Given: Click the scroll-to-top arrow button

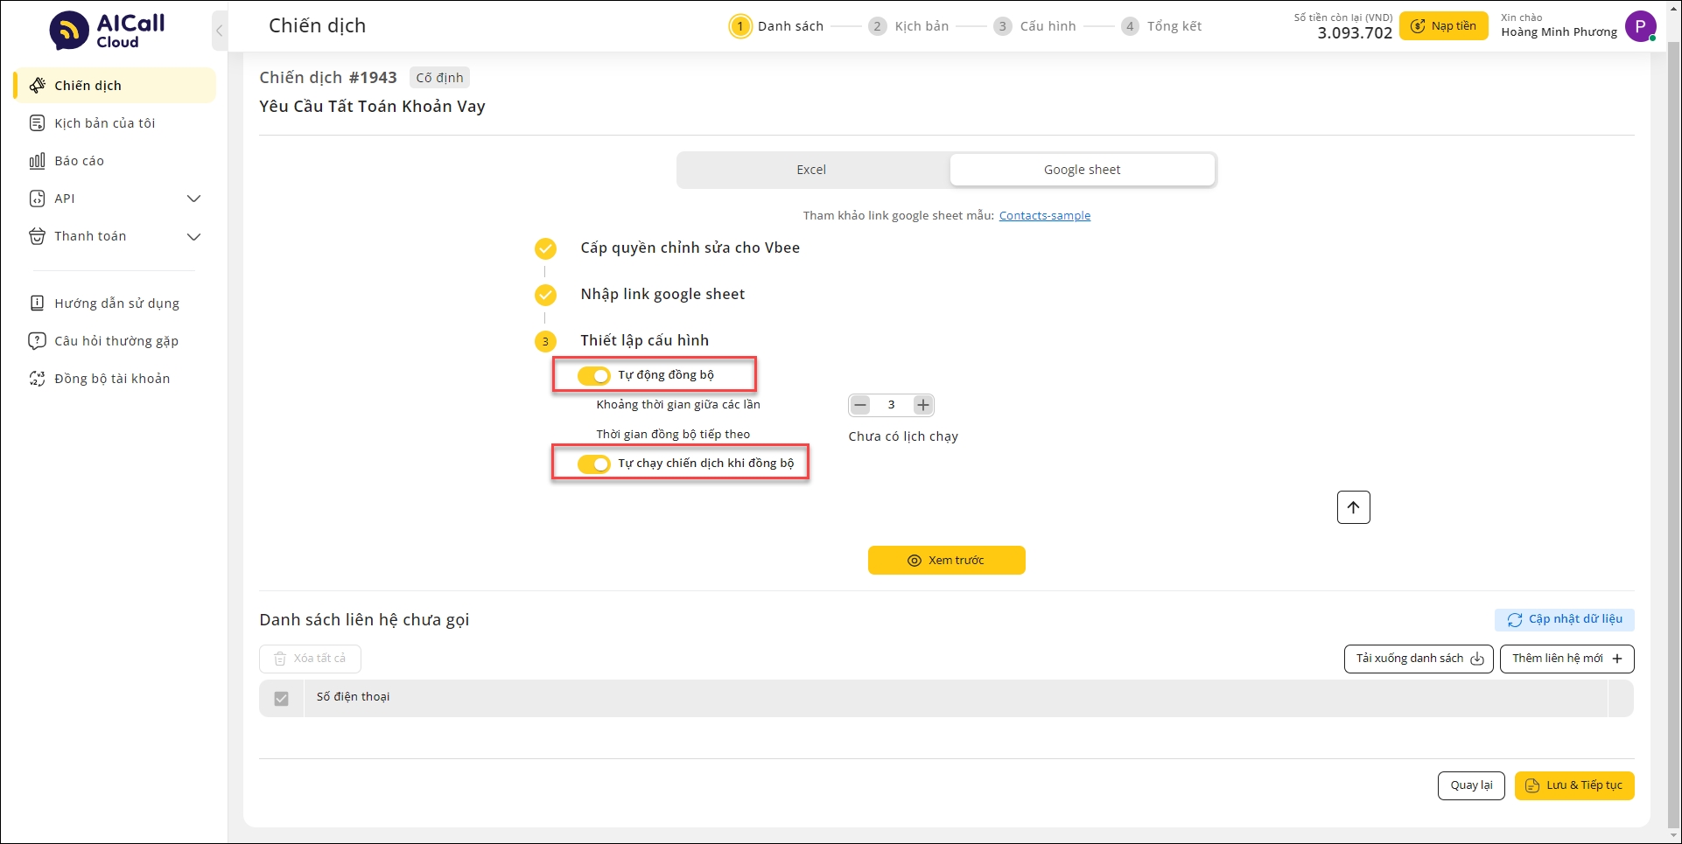Looking at the screenshot, I should pyautogui.click(x=1353, y=507).
